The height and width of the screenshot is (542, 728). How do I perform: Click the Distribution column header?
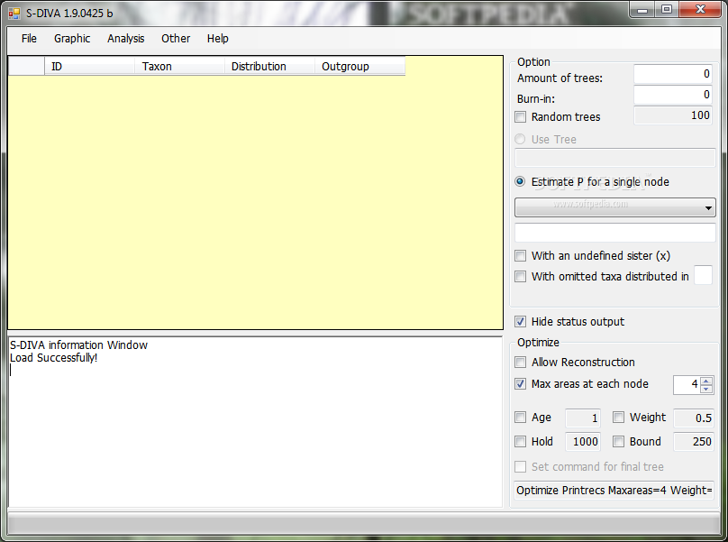269,67
